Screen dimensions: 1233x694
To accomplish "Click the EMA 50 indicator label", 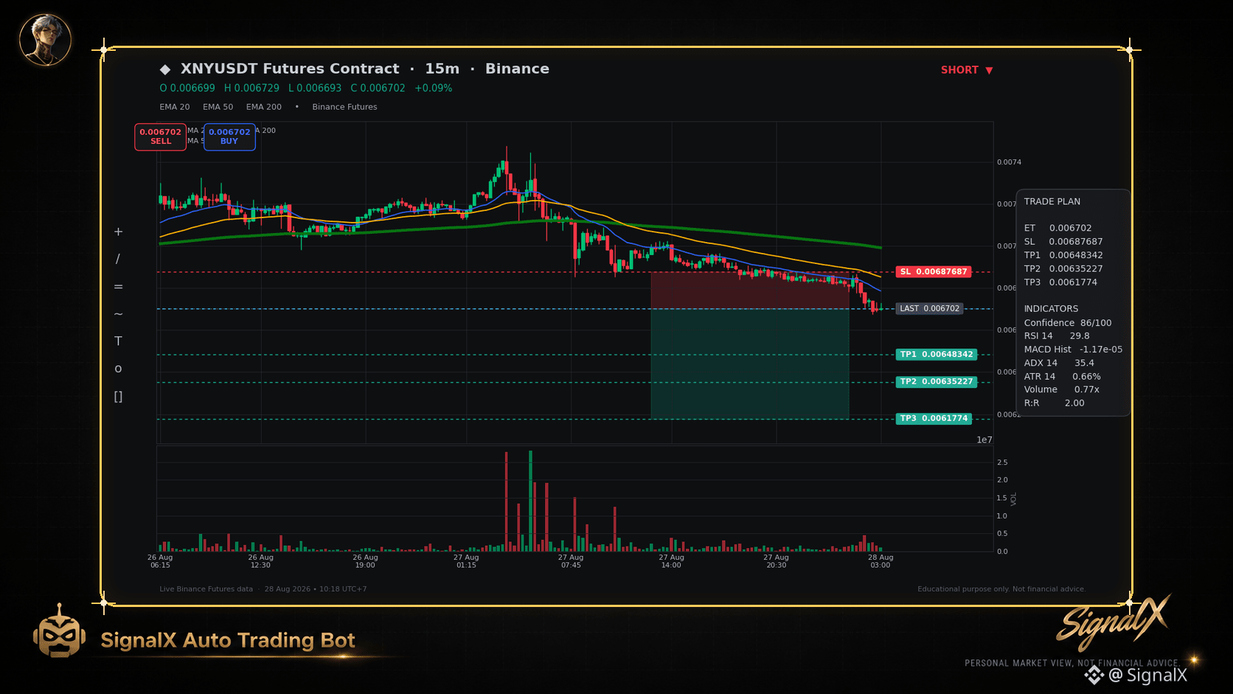I will (218, 107).
